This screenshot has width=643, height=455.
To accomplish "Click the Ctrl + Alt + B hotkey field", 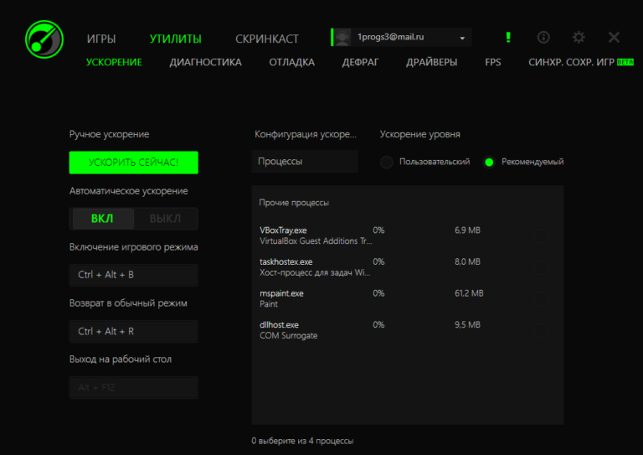I will (134, 275).
